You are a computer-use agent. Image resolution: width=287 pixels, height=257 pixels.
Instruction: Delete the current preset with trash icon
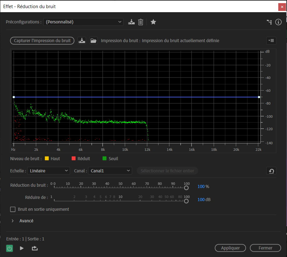140,22
